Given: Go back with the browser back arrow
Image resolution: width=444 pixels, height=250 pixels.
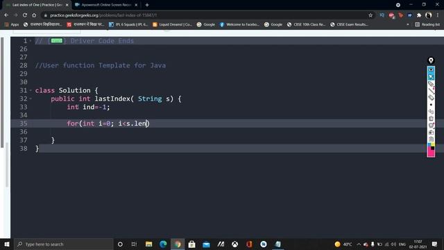Looking at the screenshot, I should tap(6, 15).
